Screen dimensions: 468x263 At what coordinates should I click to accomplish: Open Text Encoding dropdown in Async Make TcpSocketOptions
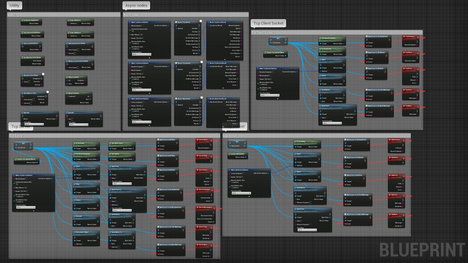[141, 90]
